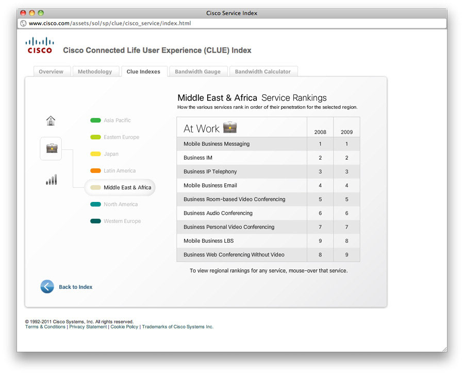The height and width of the screenshot is (377, 464).
Task: Click the globe icon in address bar
Action: point(23,23)
